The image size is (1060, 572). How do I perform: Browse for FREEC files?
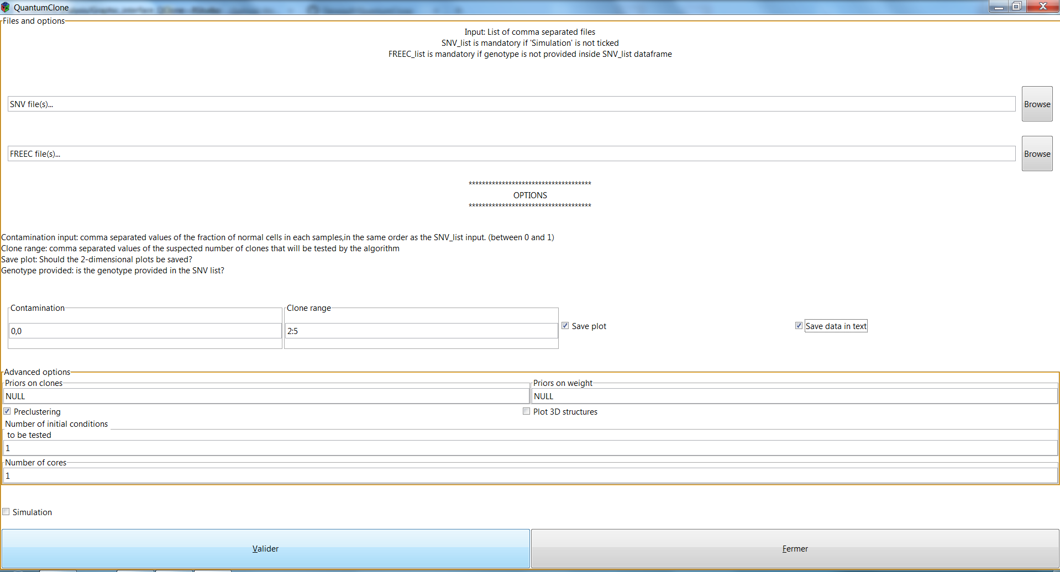click(x=1037, y=153)
